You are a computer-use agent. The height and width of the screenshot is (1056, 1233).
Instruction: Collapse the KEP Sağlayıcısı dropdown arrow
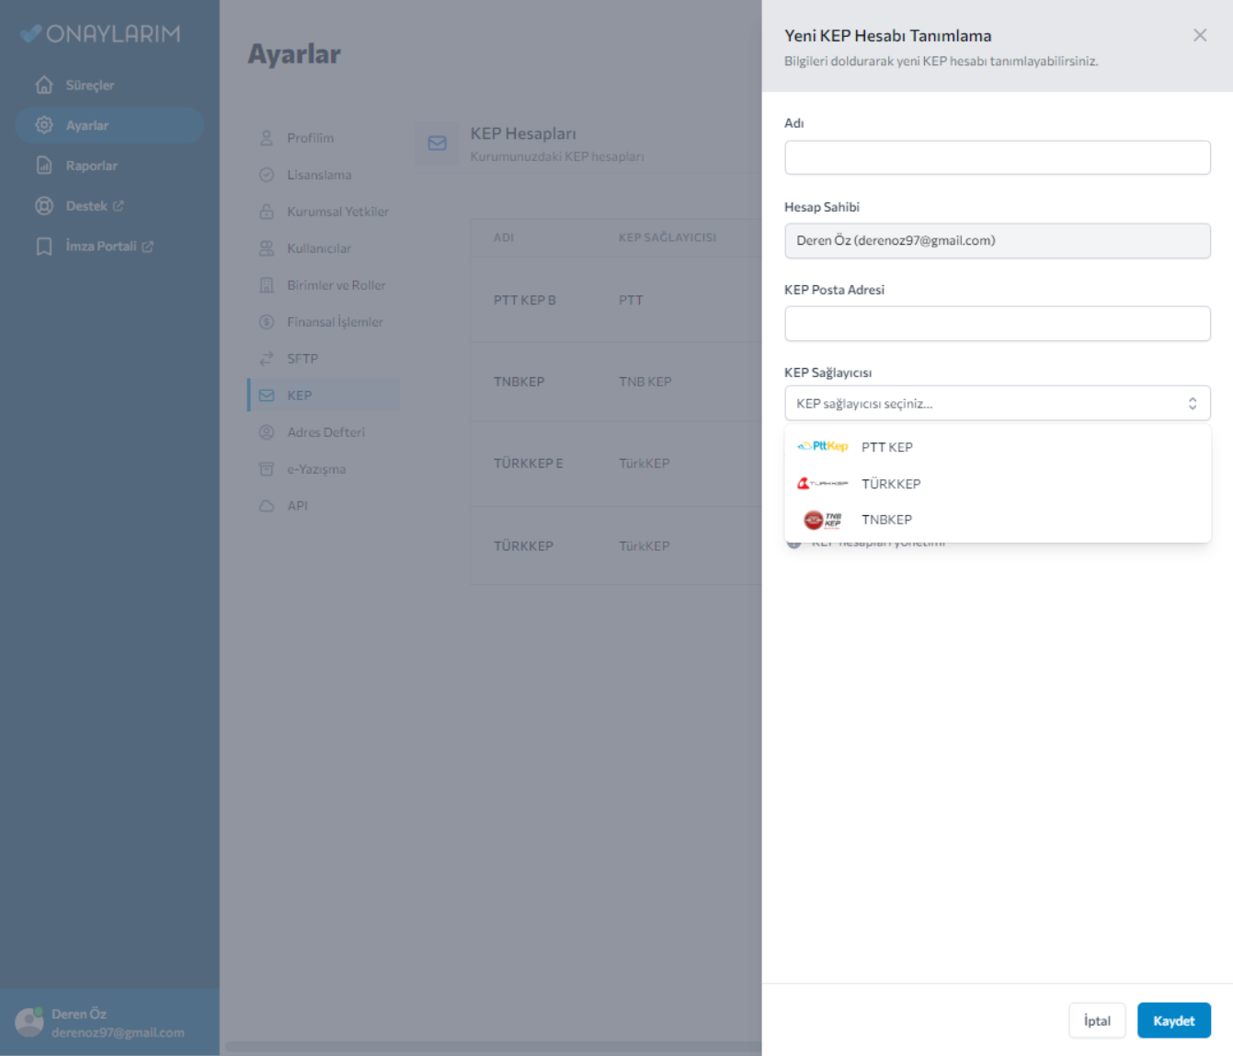point(1192,404)
